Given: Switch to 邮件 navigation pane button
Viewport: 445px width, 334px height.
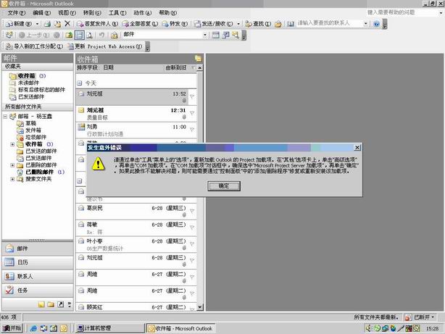Looking at the screenshot, I should (x=38, y=249).
